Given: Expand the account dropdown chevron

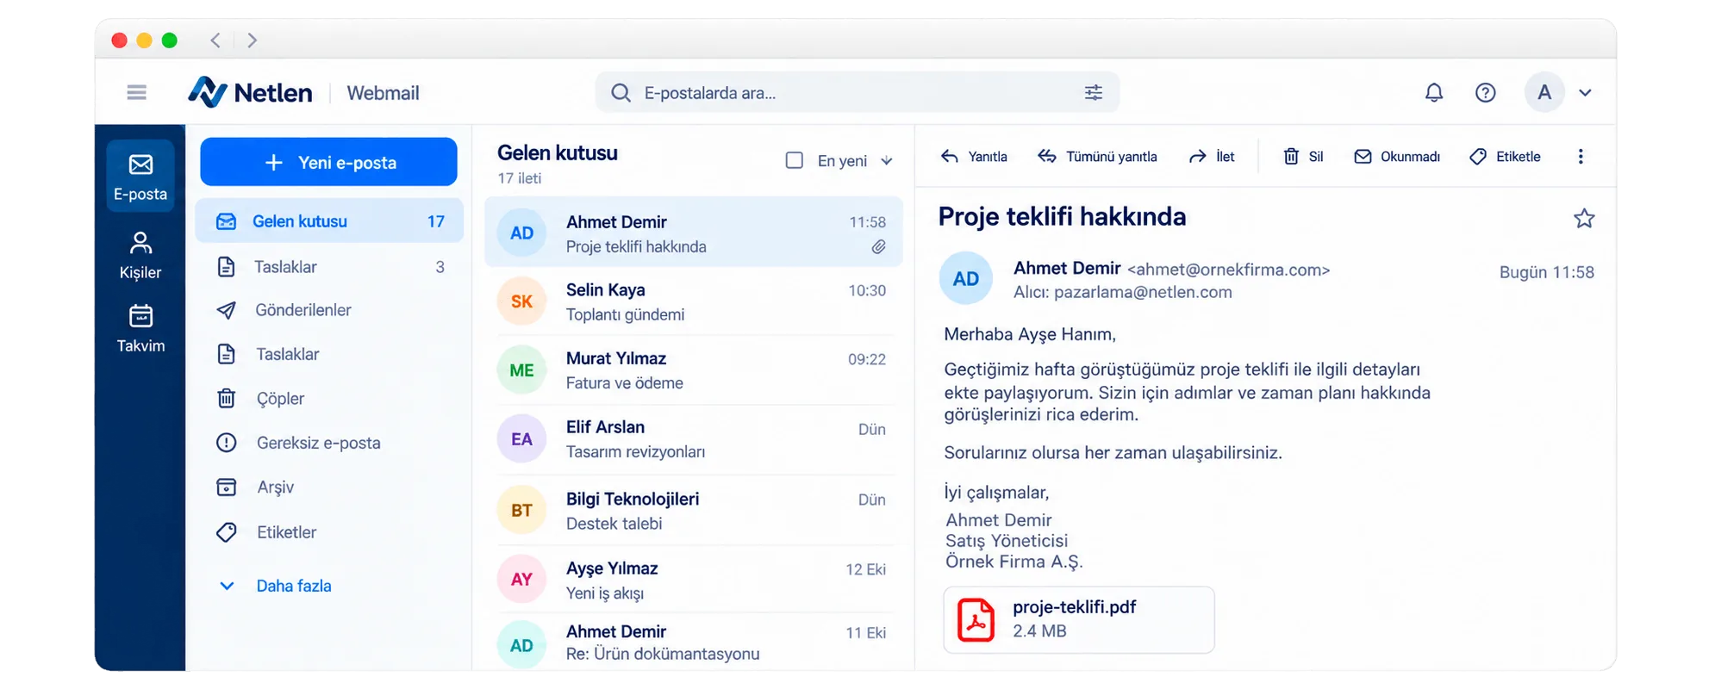Looking at the screenshot, I should pos(1585,93).
